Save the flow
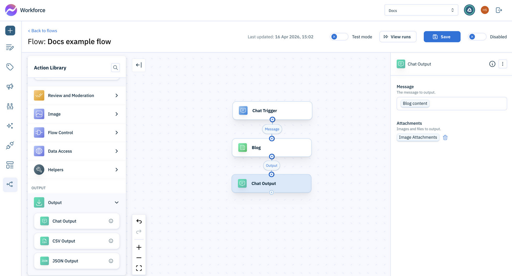Screen dimensions: 512x276 442,37
